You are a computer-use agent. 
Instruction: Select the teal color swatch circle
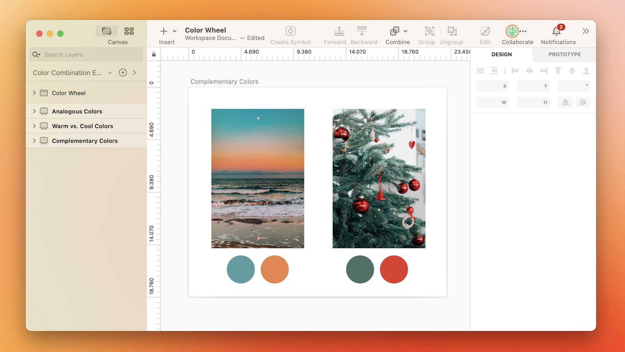pos(241,269)
